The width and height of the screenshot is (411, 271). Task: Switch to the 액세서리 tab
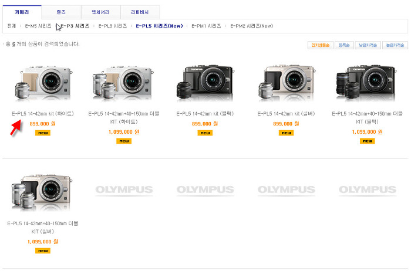point(100,12)
